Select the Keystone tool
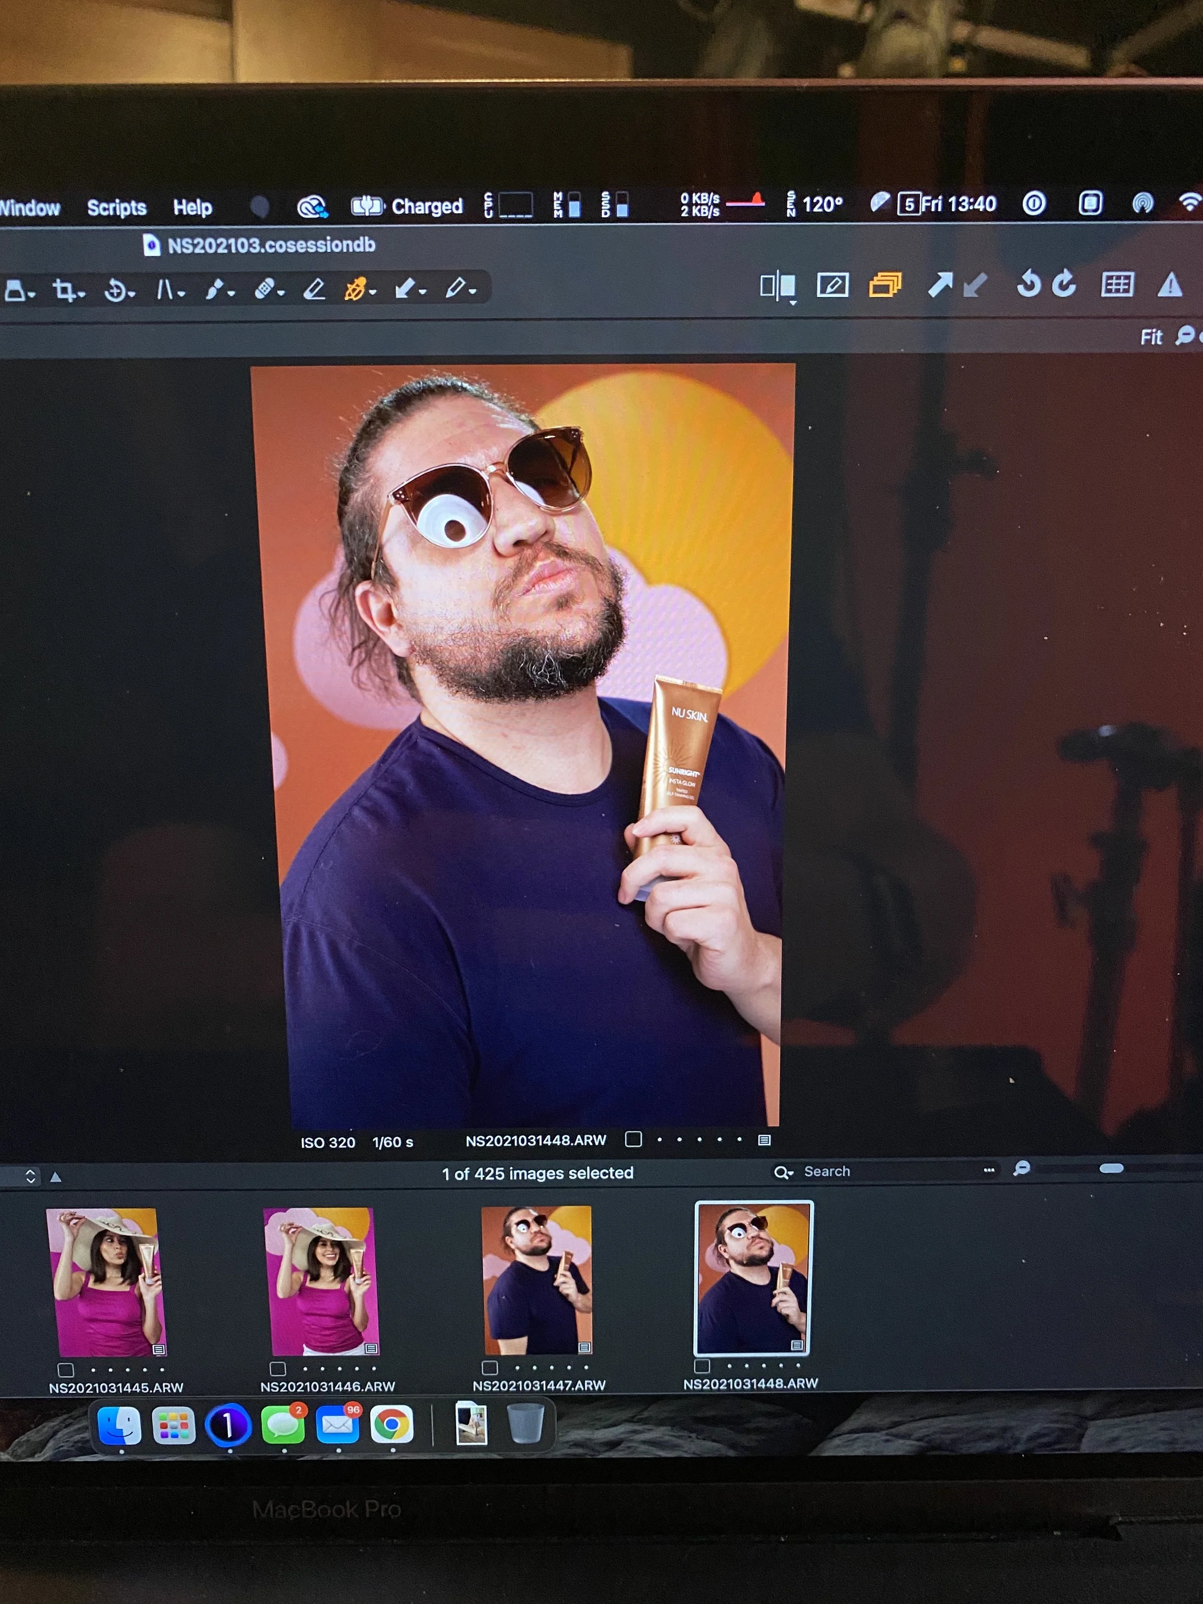Viewport: 1203px width, 1604px height. (x=166, y=290)
